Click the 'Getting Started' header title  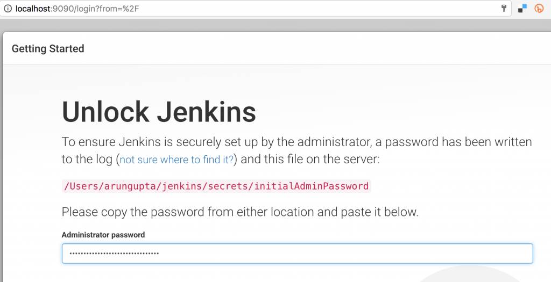pyautogui.click(x=48, y=48)
